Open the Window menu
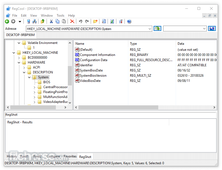222x170 pixels. pos(47,16)
